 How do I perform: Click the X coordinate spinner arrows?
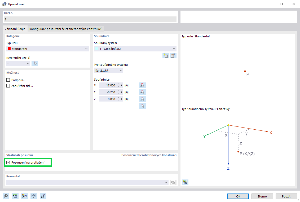click(x=118, y=85)
